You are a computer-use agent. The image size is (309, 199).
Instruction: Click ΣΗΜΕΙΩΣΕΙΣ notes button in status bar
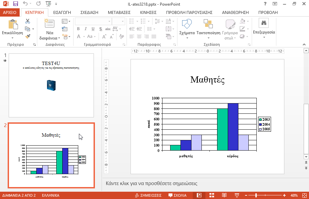(148, 195)
